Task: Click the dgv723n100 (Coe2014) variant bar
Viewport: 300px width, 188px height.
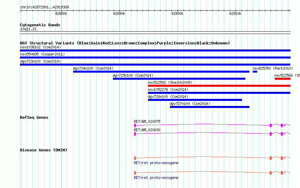Action: 155,65
